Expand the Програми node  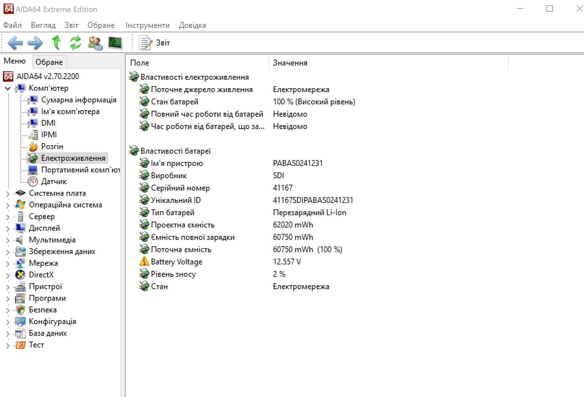click(x=8, y=299)
